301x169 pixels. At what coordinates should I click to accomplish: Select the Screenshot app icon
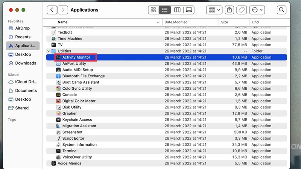[58, 132]
